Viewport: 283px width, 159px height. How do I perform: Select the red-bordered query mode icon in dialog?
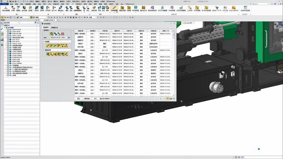pyautogui.click(x=63, y=34)
